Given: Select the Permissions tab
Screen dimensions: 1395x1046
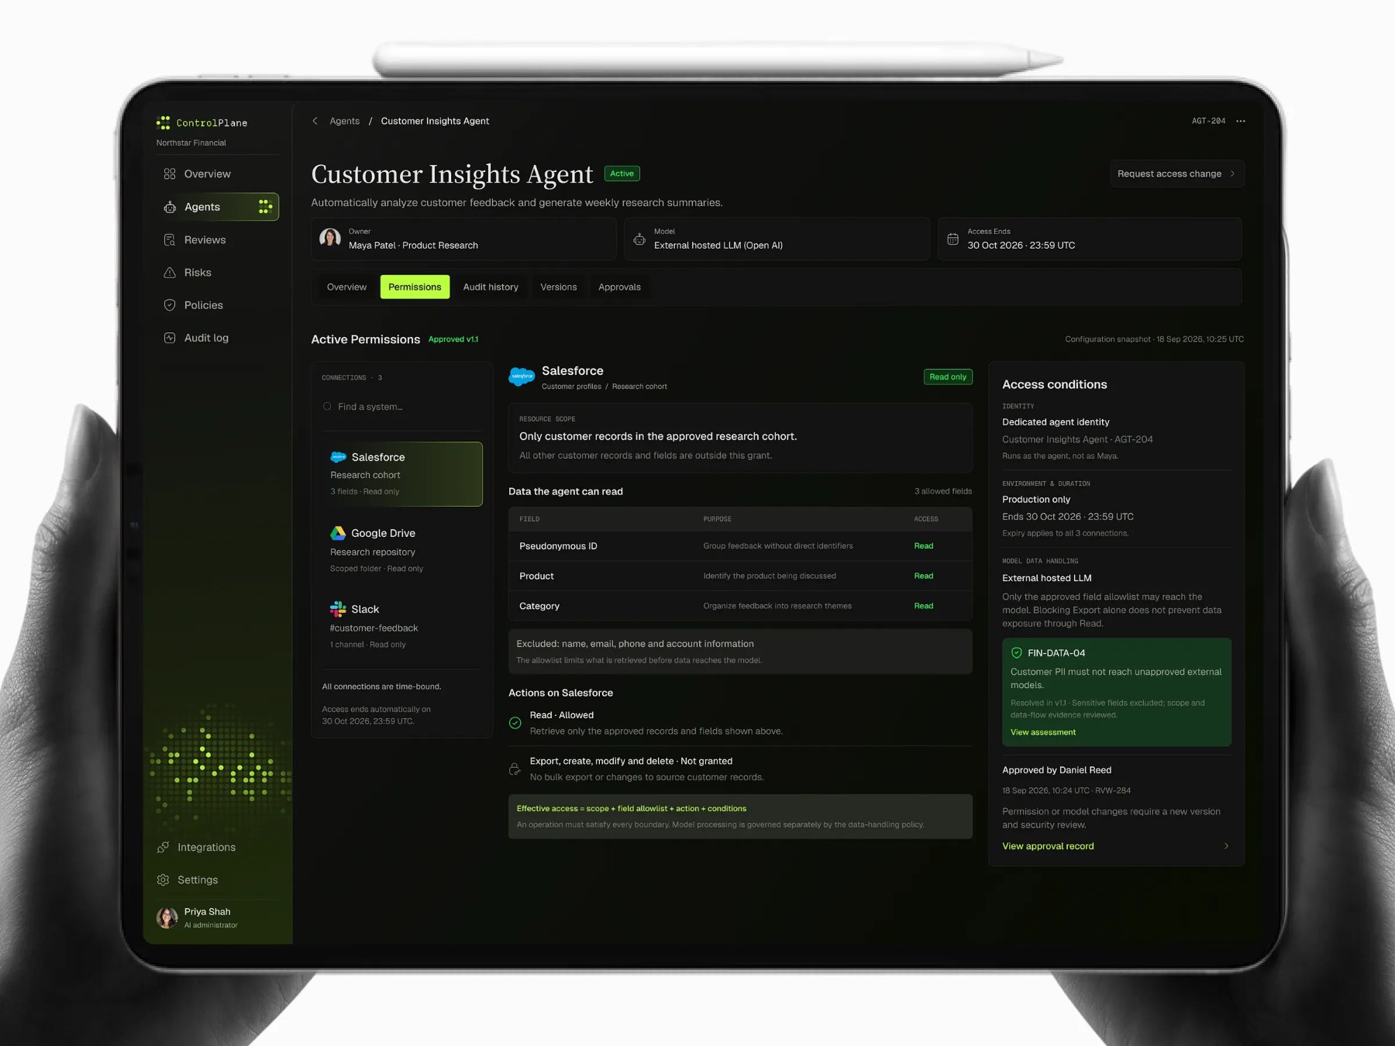Looking at the screenshot, I should coord(415,287).
